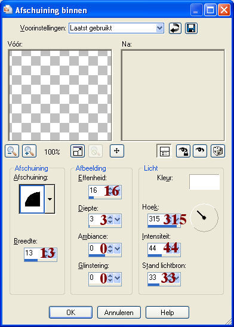Click the save preset floppy disk icon
The image size is (234, 327).
click(x=191, y=28)
